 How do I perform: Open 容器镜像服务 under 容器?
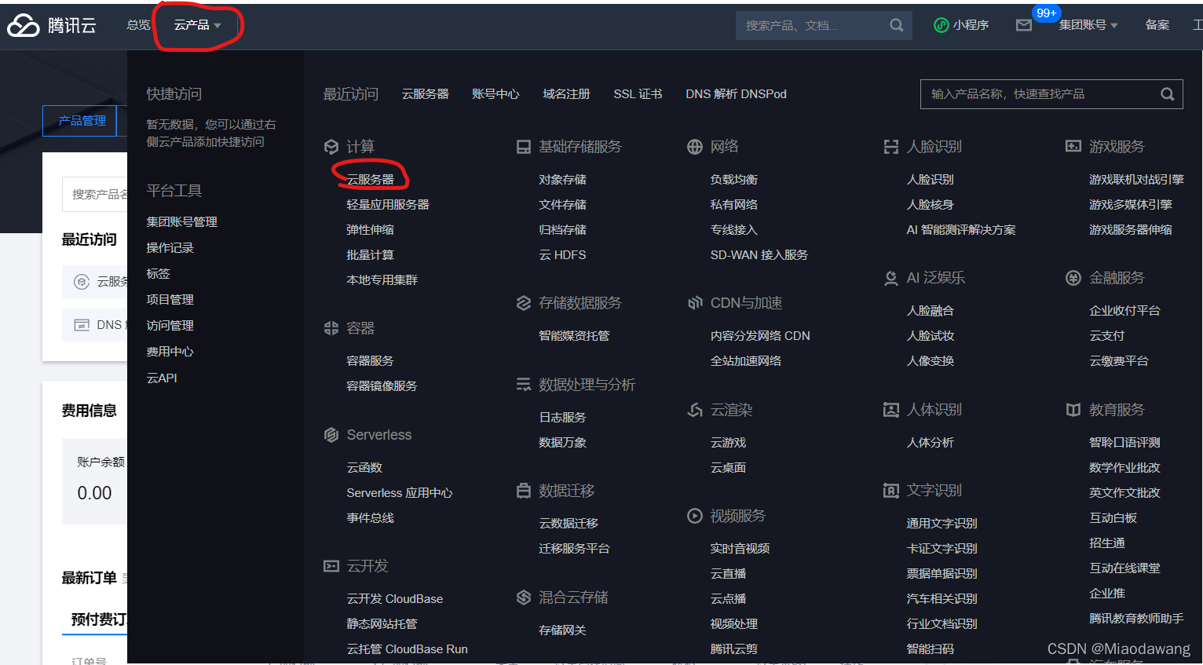[382, 386]
